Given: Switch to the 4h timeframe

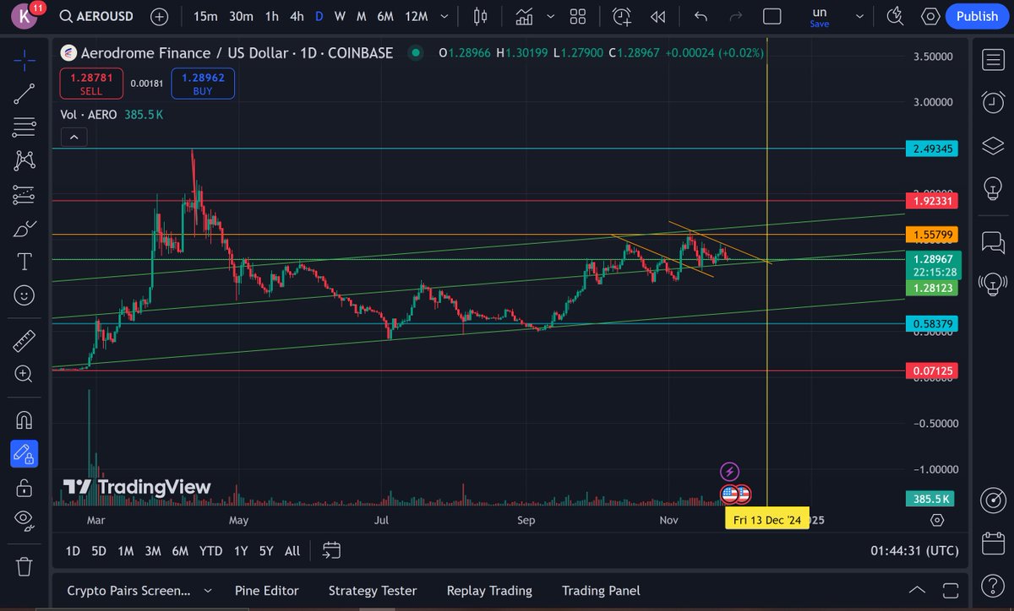Looking at the screenshot, I should coord(297,16).
